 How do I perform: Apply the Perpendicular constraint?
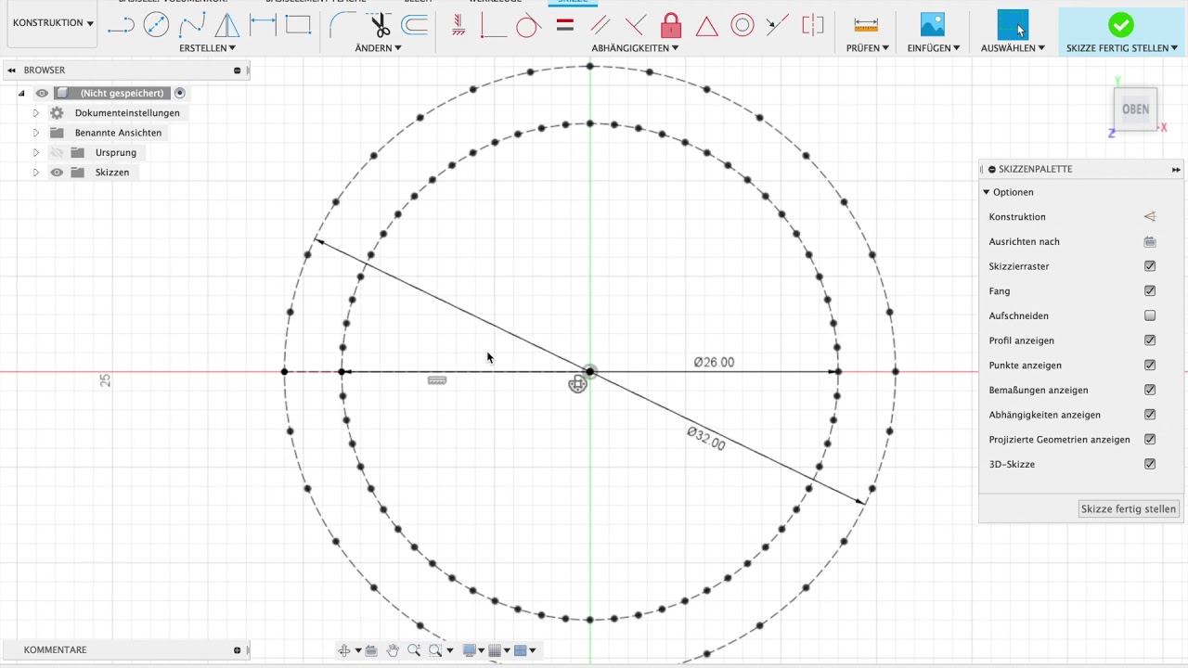click(636, 26)
